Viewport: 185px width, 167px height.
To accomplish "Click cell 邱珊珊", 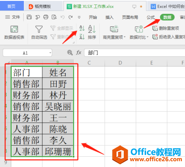I will pos(58,151).
